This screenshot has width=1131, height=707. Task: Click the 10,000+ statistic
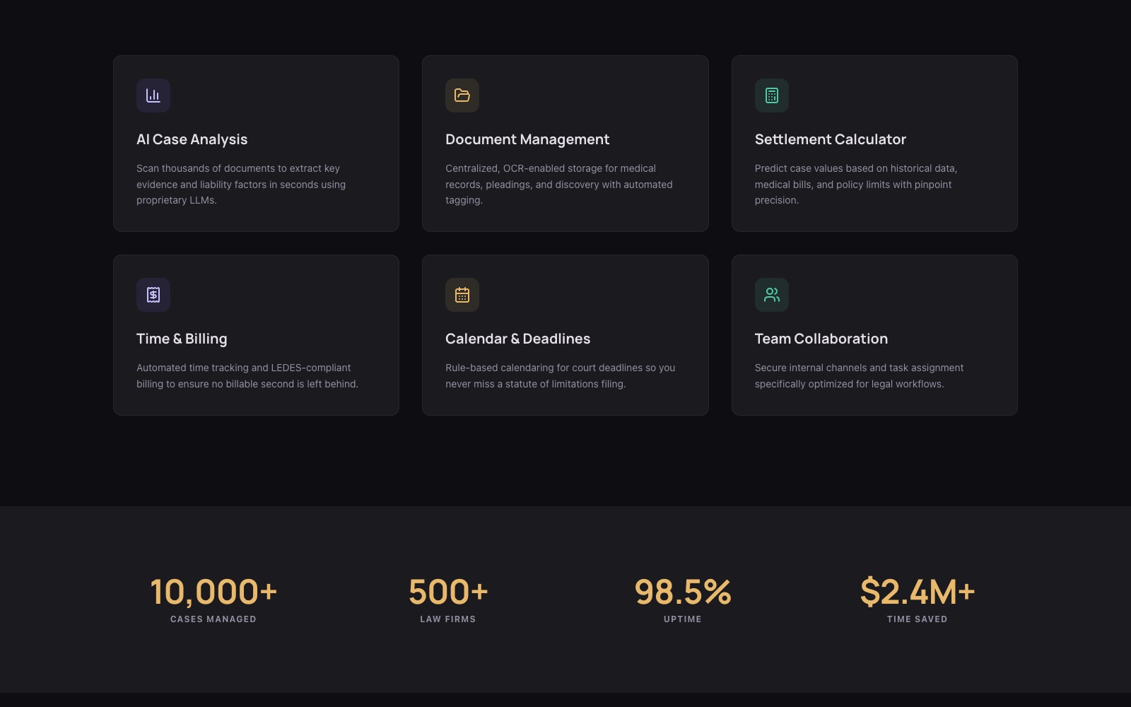coord(213,592)
